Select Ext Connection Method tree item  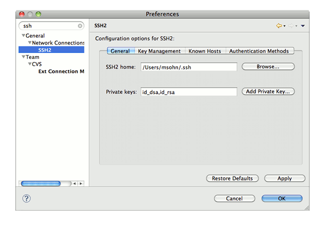[61, 71]
